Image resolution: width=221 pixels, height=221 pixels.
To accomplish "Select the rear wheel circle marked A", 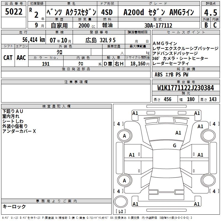I will [124, 180].
